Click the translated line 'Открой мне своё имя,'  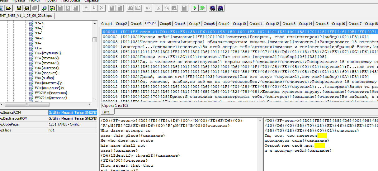pos(289,145)
